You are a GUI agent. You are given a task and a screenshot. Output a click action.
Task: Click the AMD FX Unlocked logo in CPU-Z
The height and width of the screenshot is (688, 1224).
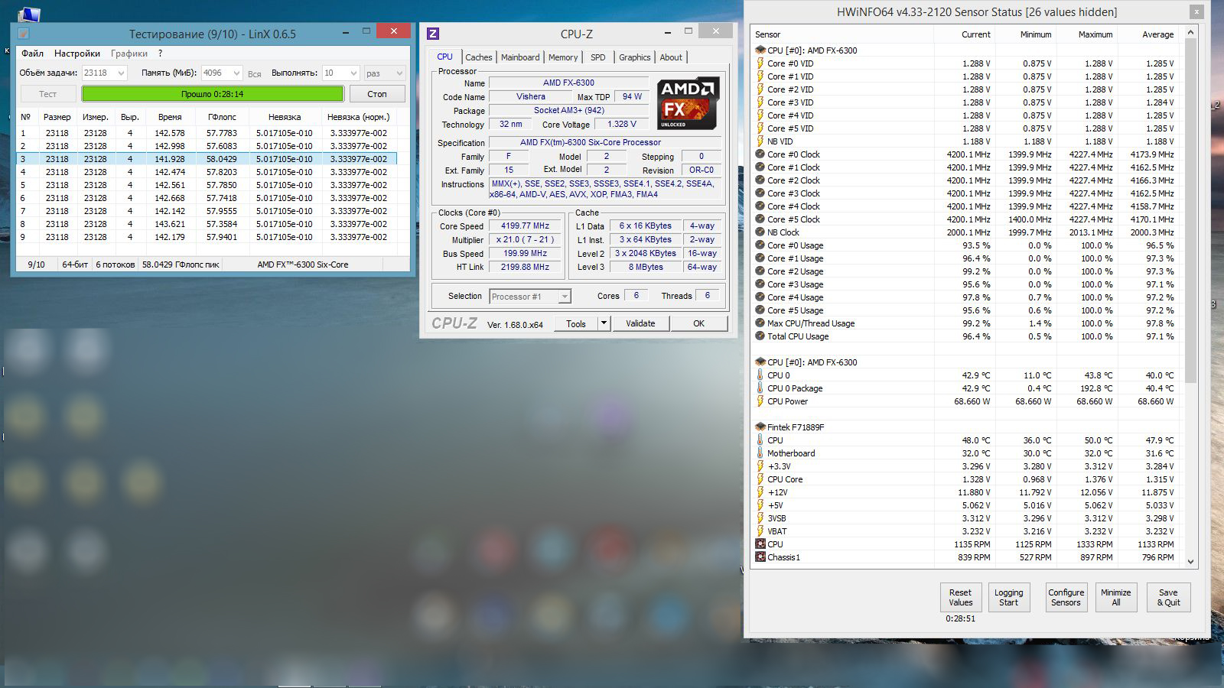pos(688,102)
